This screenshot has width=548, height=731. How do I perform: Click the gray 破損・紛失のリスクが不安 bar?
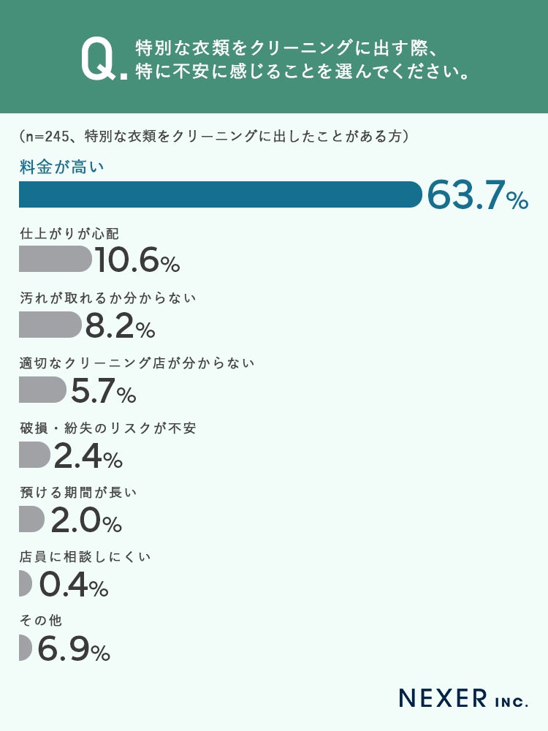tap(34, 455)
